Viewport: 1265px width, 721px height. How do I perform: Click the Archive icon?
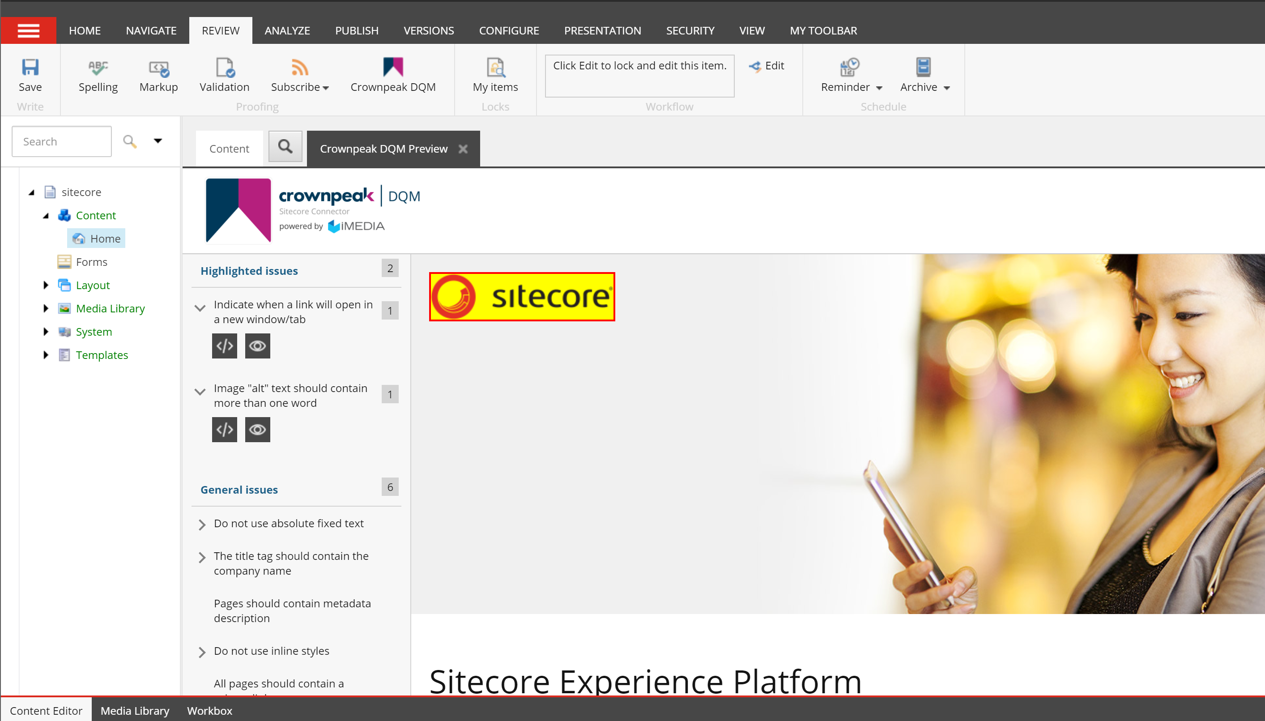(x=923, y=67)
